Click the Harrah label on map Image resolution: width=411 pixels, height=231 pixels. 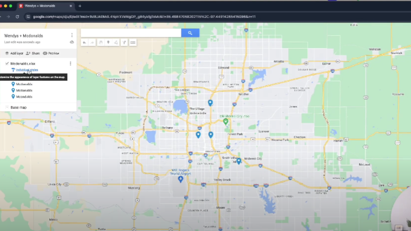coord(338,141)
